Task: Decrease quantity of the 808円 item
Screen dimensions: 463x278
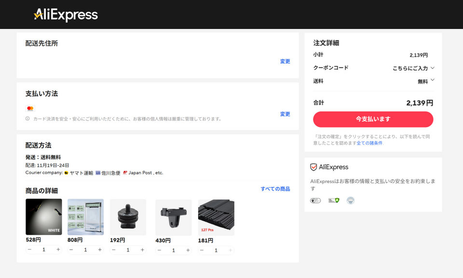Action: [x=71, y=250]
